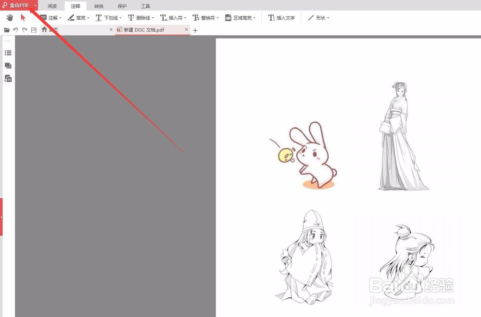Click the rabbit cartoon image
Viewport: 481px width, 317px height.
click(x=303, y=155)
